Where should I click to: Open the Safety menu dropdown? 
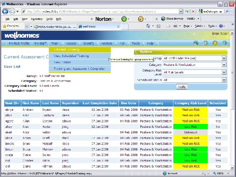200,26
